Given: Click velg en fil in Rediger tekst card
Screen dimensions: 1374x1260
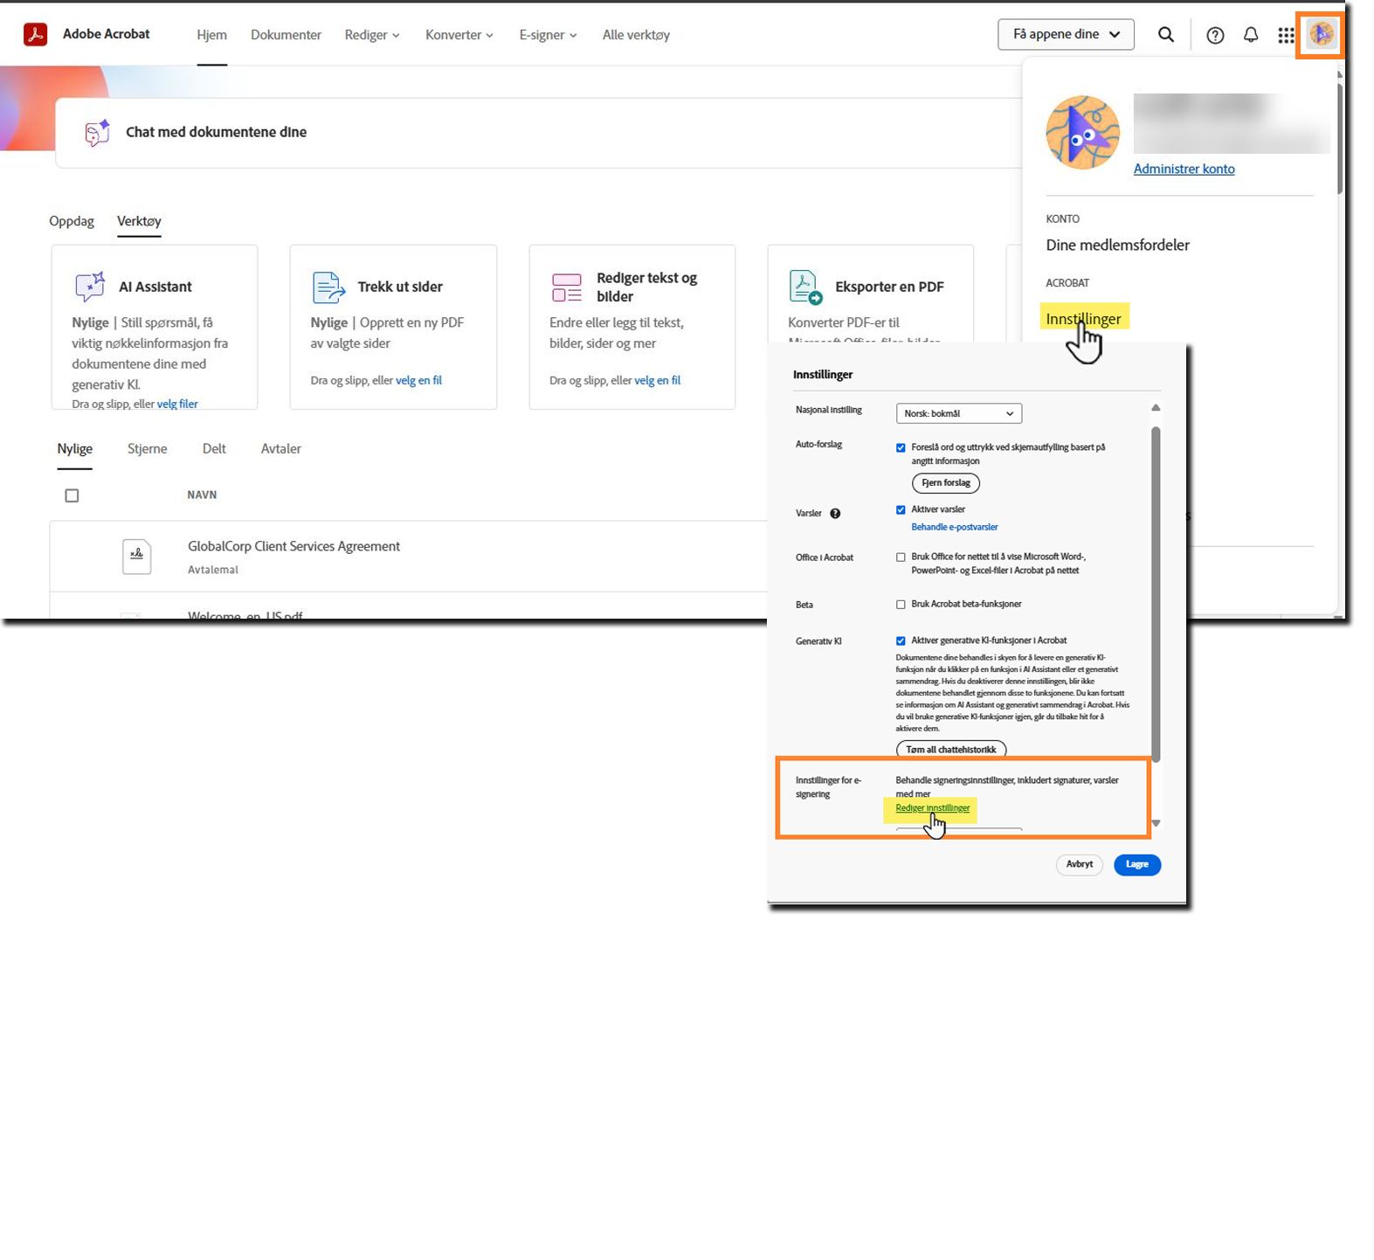Looking at the screenshot, I should [657, 380].
